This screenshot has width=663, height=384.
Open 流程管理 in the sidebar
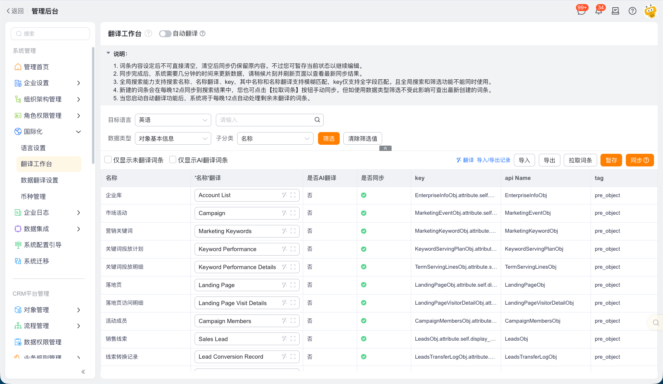click(36, 326)
